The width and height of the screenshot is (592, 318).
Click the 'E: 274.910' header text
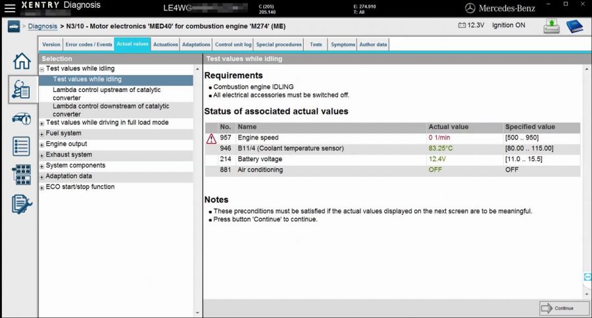pyautogui.click(x=364, y=7)
